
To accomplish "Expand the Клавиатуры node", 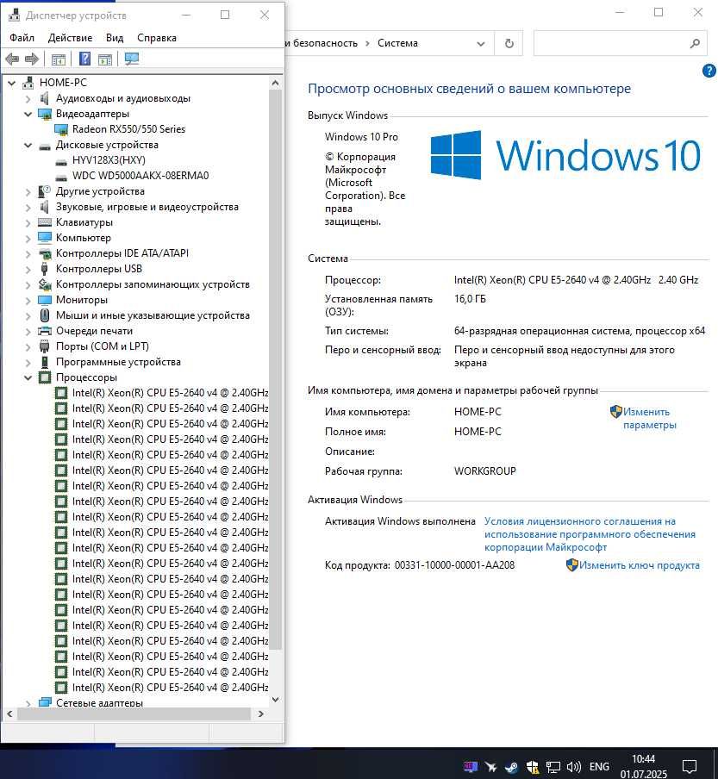I will (x=28, y=222).
